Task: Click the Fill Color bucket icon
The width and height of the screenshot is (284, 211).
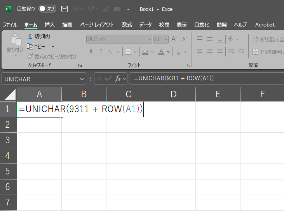Action: [145, 52]
